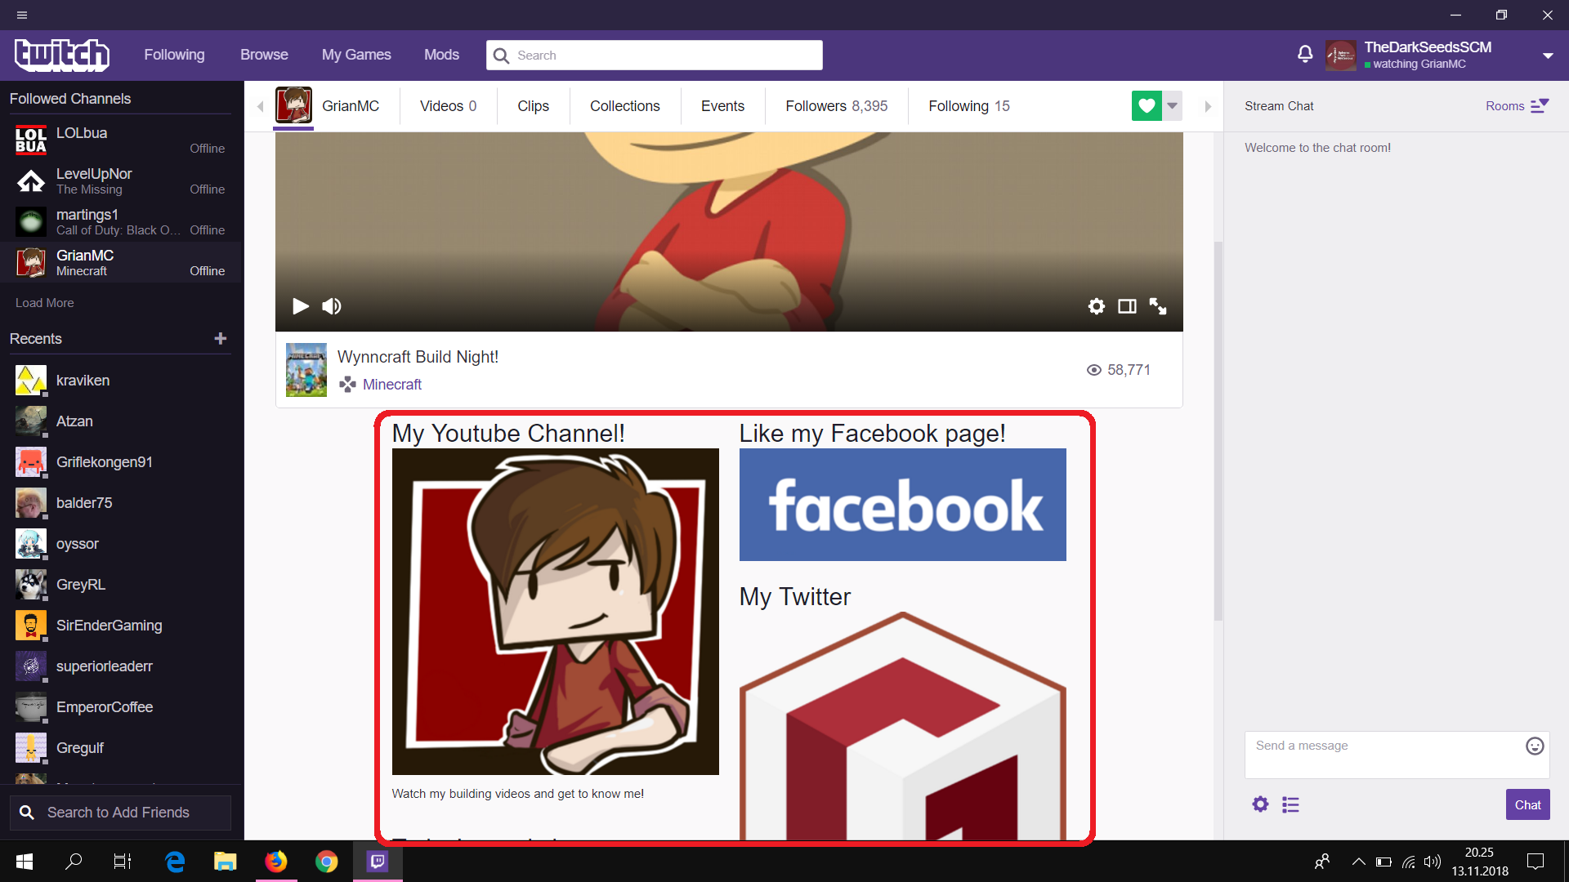Expand the user account dropdown arrow
This screenshot has width=1569, height=882.
1548,56
